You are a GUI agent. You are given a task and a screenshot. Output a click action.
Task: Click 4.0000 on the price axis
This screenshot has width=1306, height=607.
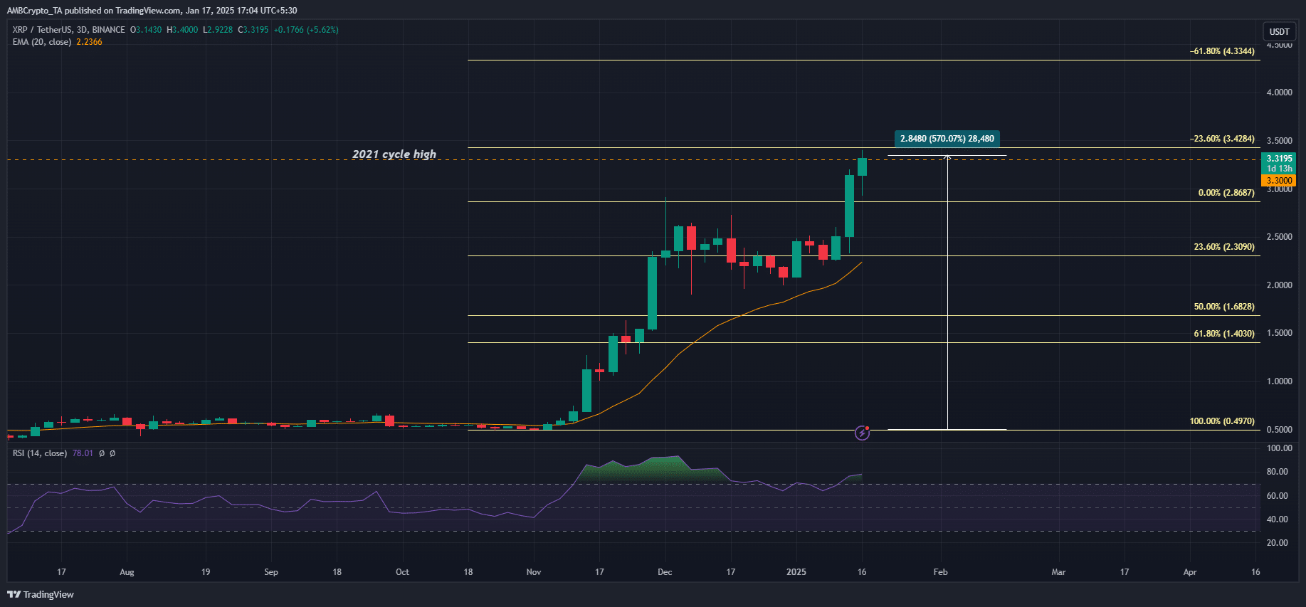(1279, 93)
